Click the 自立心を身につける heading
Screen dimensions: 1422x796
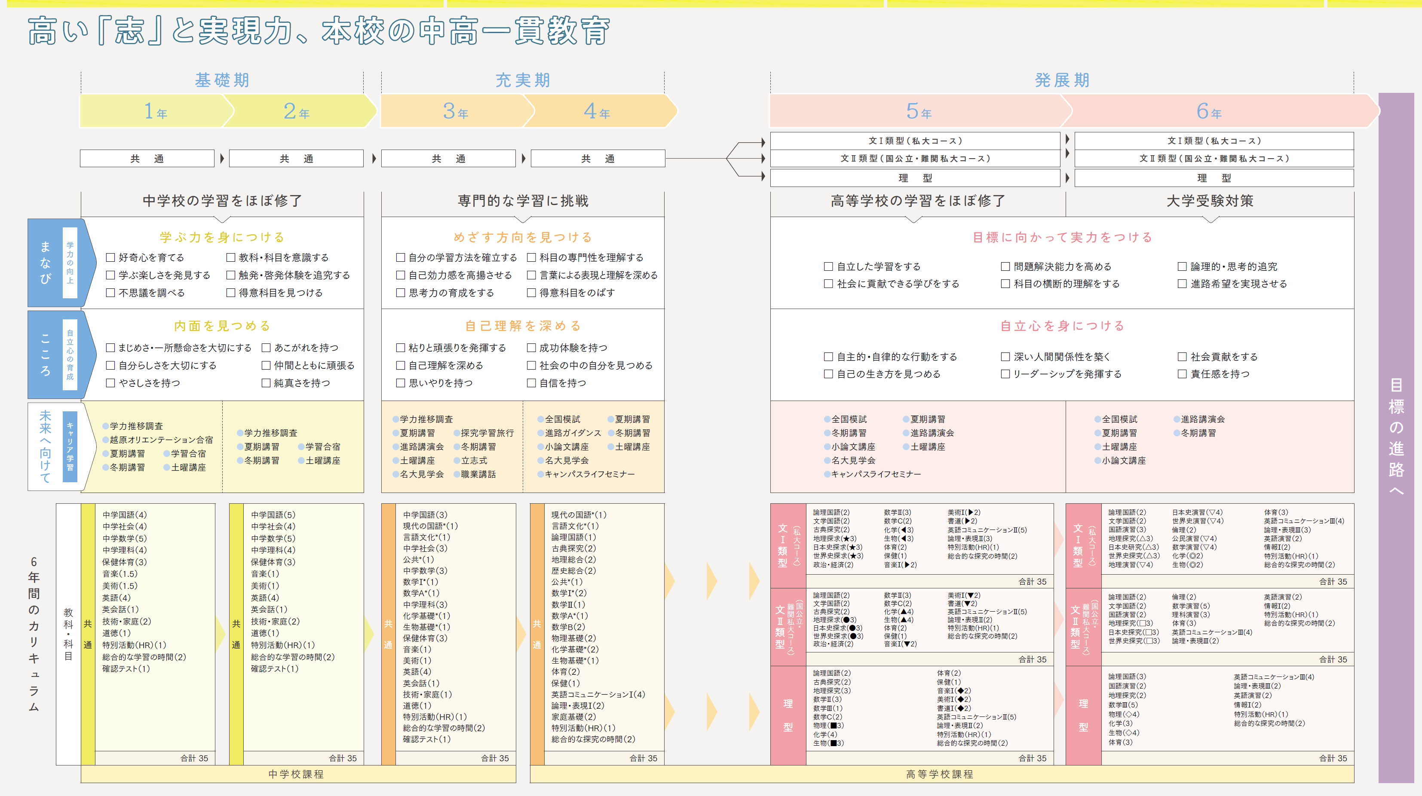point(1062,326)
